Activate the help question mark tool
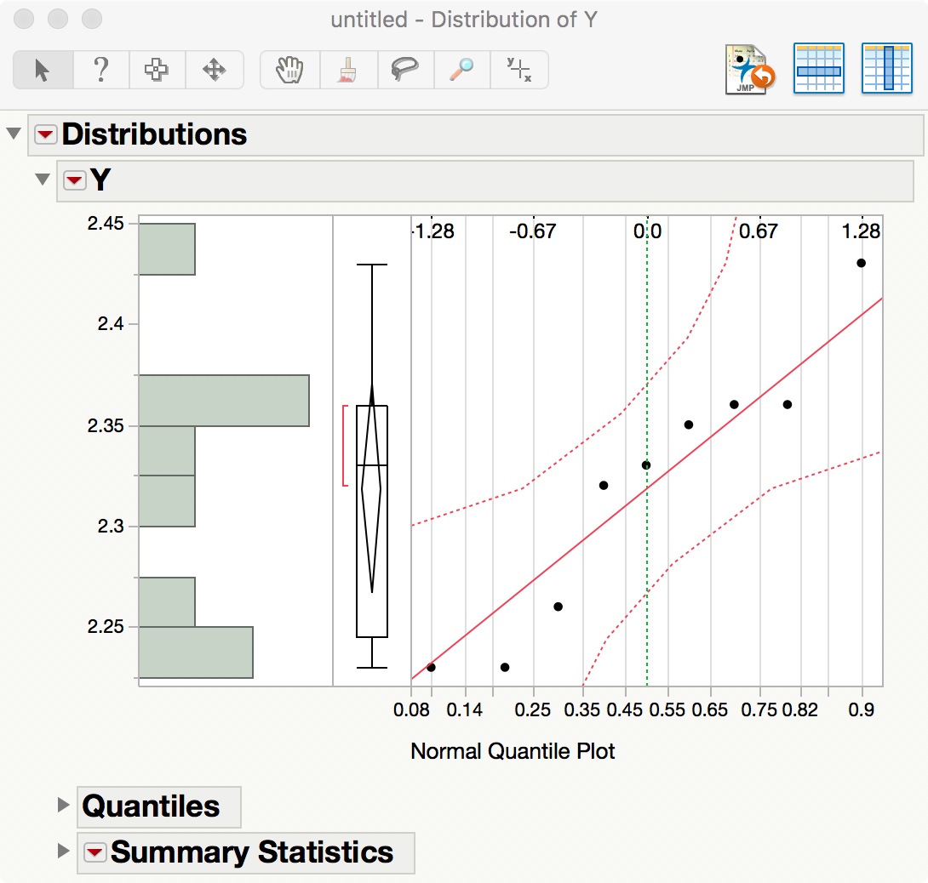The height and width of the screenshot is (883, 928). click(x=101, y=70)
